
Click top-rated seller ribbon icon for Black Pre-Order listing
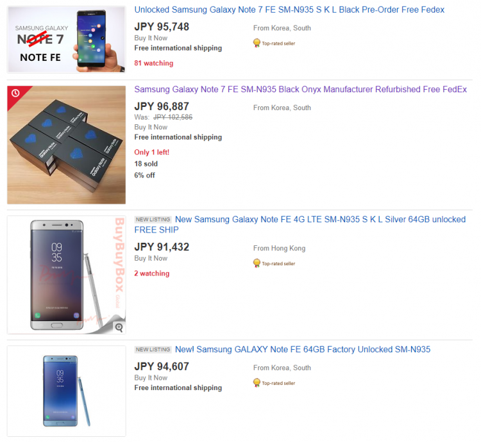(x=257, y=43)
